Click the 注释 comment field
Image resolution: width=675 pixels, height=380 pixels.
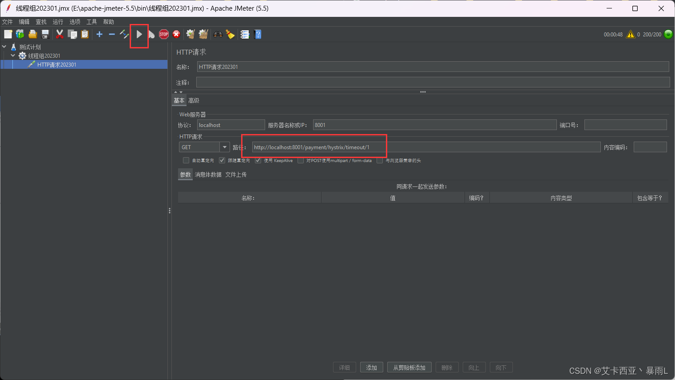coord(433,82)
